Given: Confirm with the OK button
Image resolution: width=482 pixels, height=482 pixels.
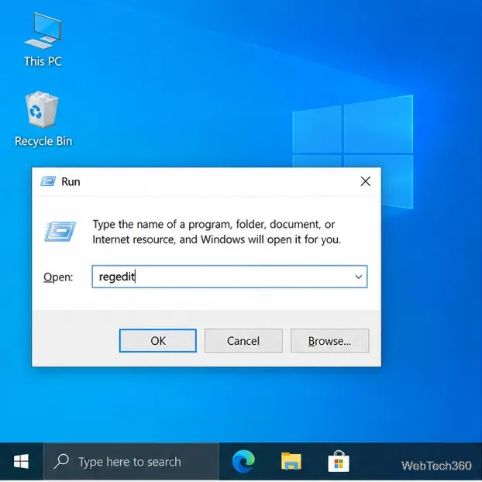Looking at the screenshot, I should (x=157, y=341).
